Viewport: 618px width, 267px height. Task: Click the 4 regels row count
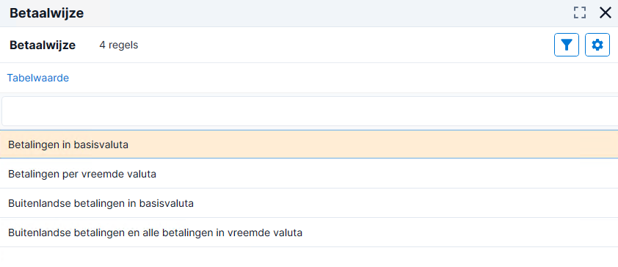[x=119, y=45]
